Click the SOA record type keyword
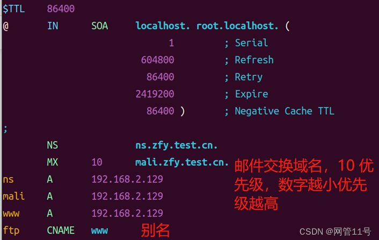Image resolution: width=379 pixels, height=240 pixels. coord(100,26)
